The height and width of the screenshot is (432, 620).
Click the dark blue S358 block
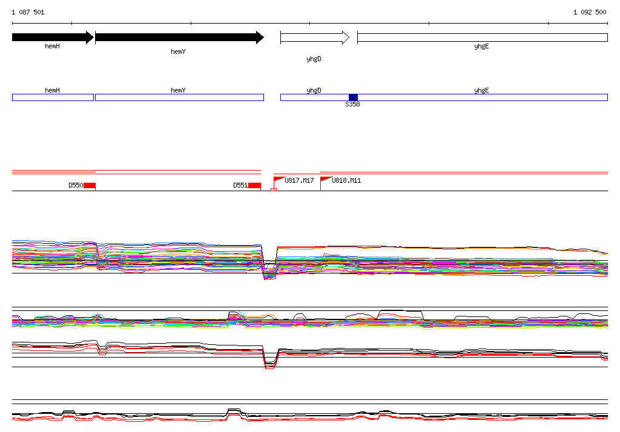[353, 97]
